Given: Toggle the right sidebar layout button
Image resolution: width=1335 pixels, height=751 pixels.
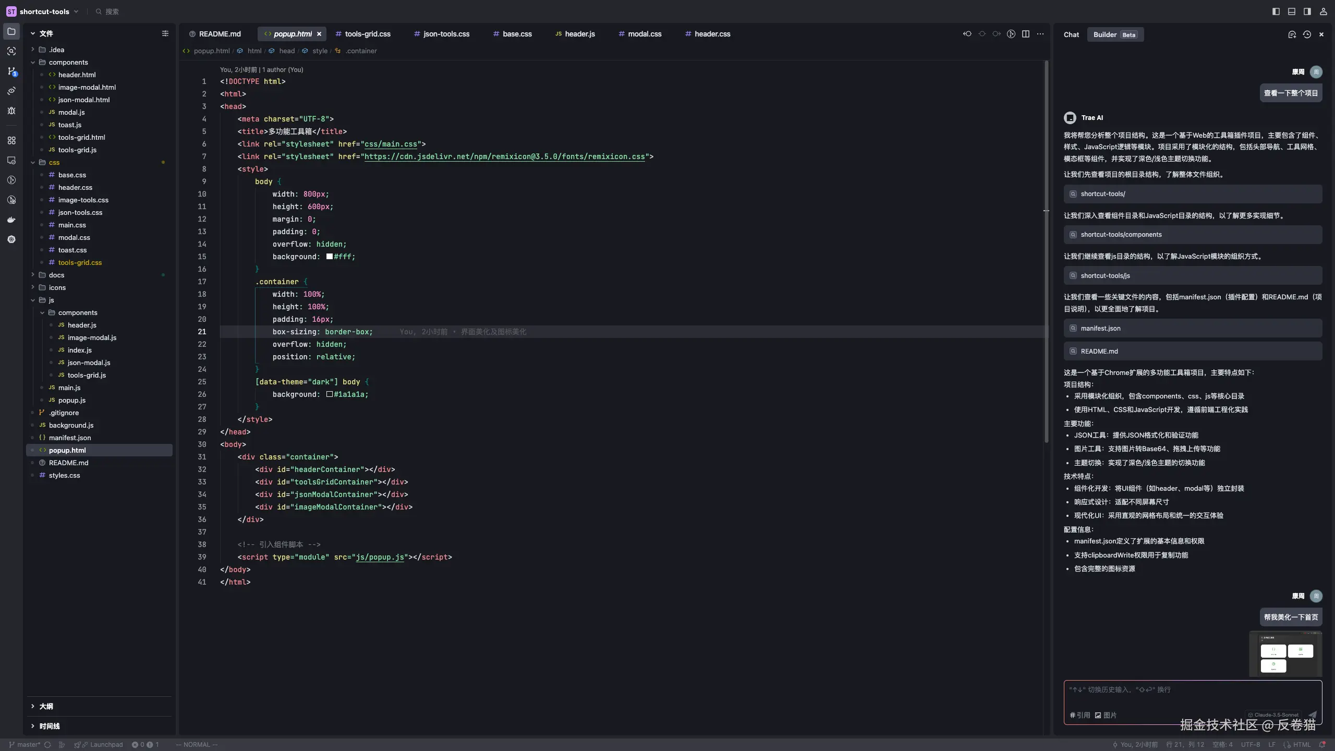Looking at the screenshot, I should (x=1307, y=11).
